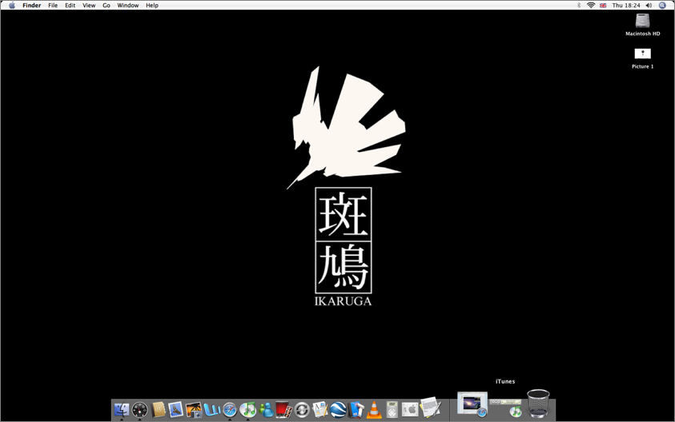Open Spotlight search

point(662,5)
